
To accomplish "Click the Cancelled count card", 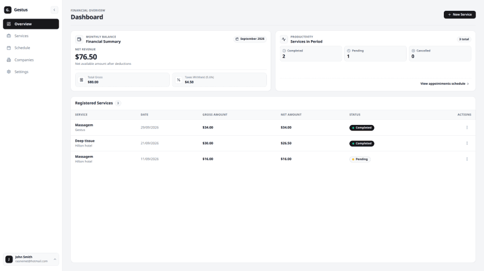I will 440,54.
